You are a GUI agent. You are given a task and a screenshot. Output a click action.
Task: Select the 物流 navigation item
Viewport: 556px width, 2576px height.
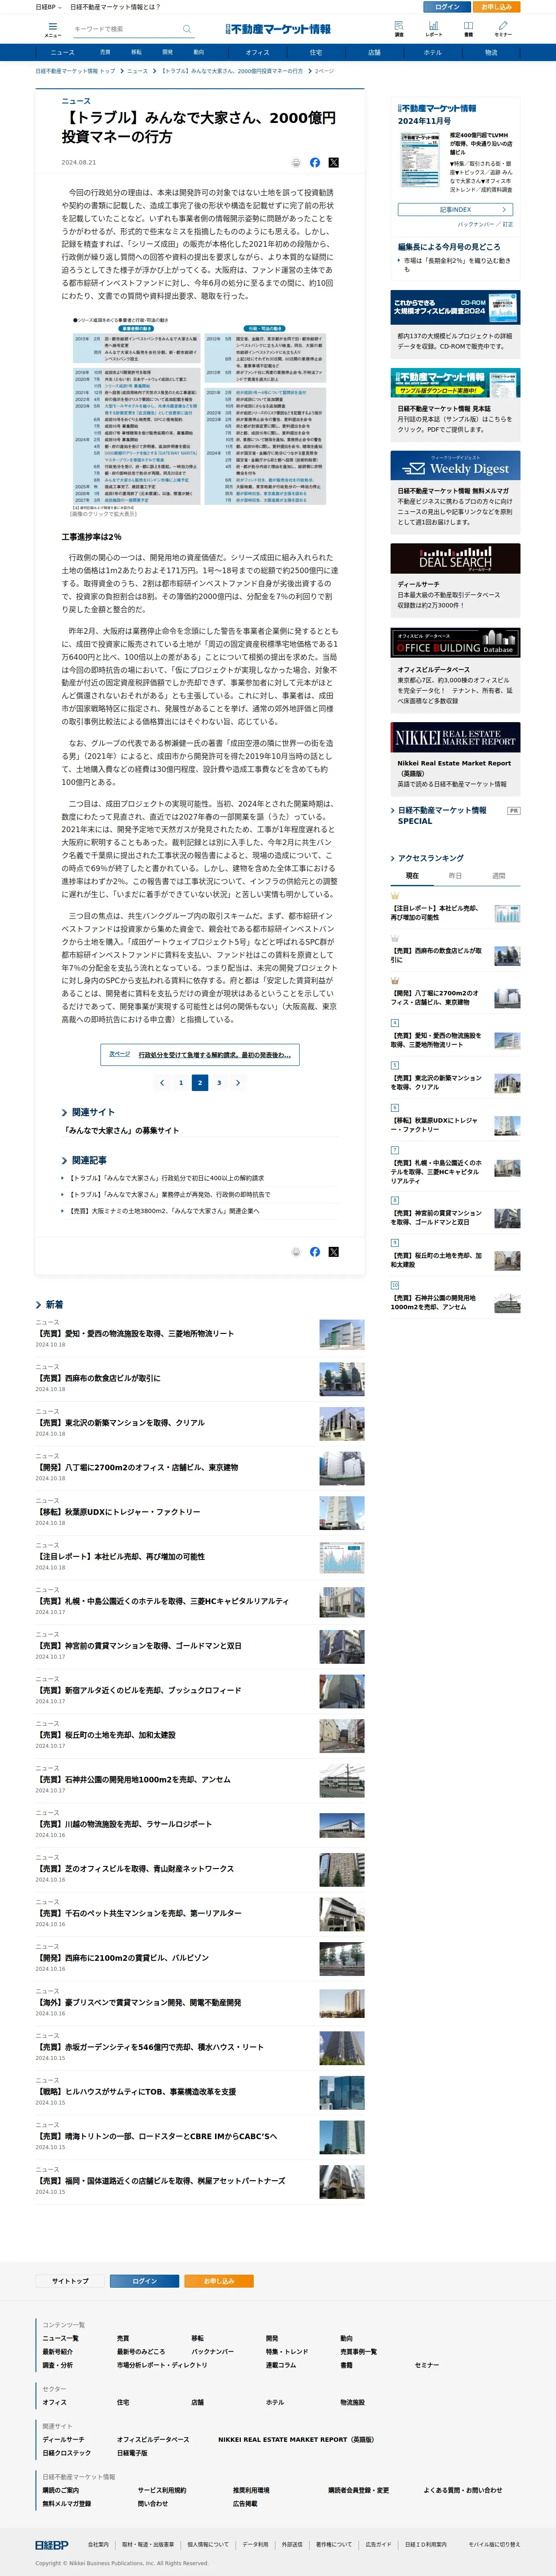coord(491,52)
